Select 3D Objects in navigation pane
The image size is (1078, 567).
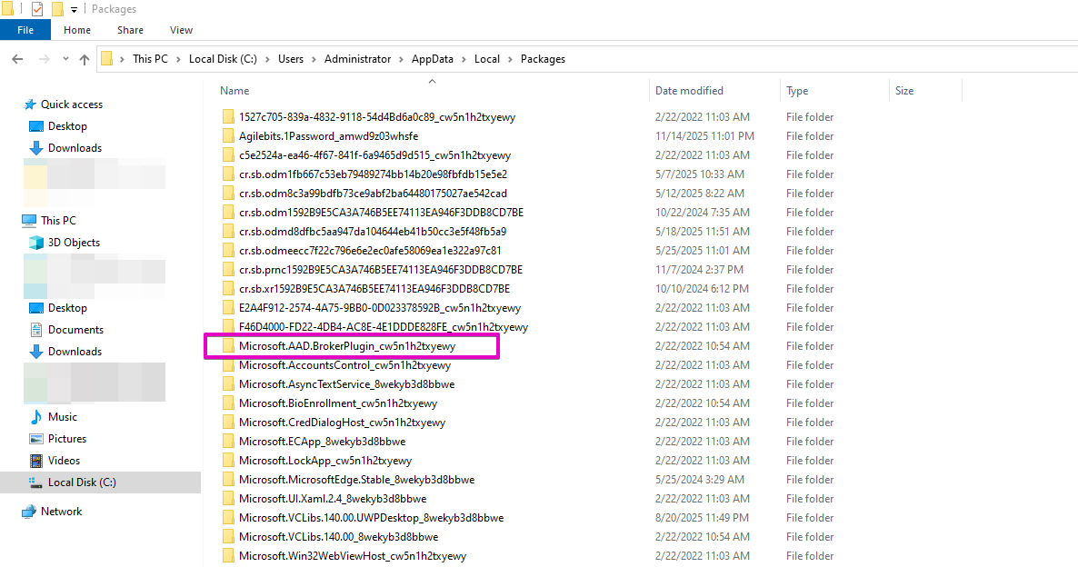[x=74, y=243]
